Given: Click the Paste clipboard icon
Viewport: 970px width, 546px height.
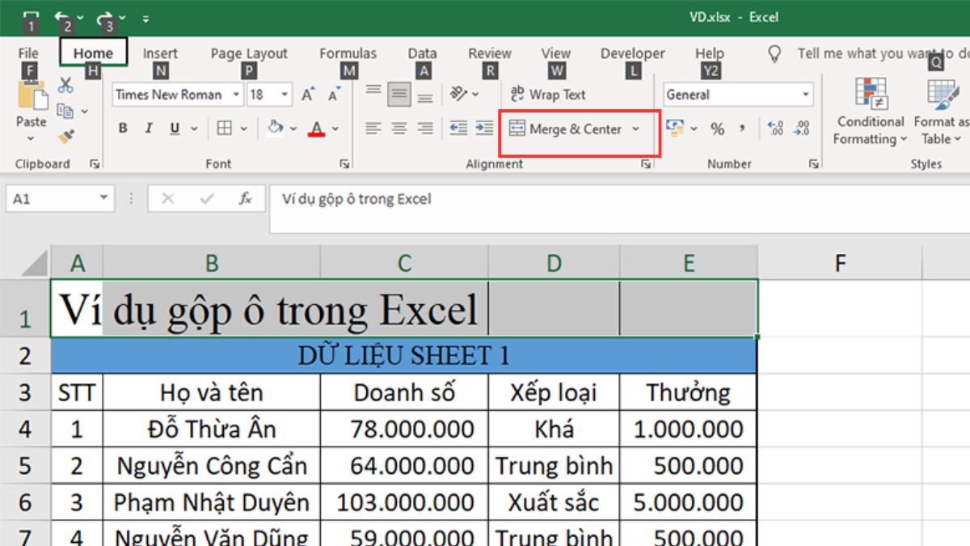Looking at the screenshot, I should 31,95.
